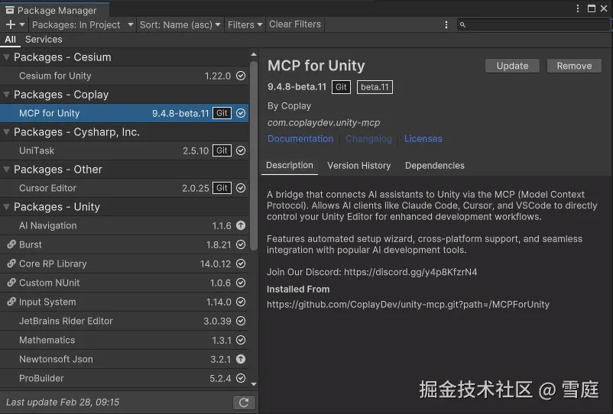The image size is (613, 414).
Task: Switch to the Description tab
Action: 289,166
